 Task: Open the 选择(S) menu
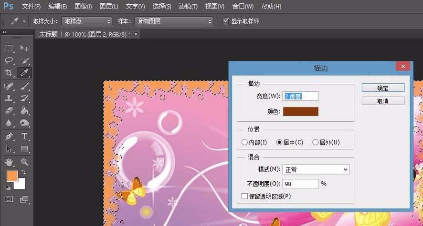coord(162,6)
